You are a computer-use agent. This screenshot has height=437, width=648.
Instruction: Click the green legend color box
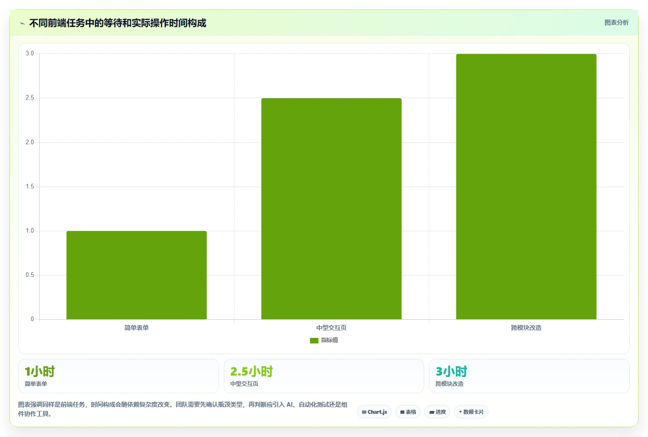[314, 341]
